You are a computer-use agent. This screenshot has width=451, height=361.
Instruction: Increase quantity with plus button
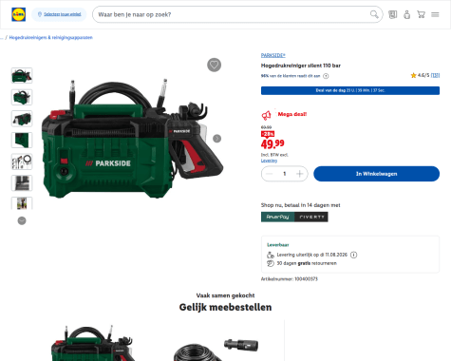click(x=299, y=174)
